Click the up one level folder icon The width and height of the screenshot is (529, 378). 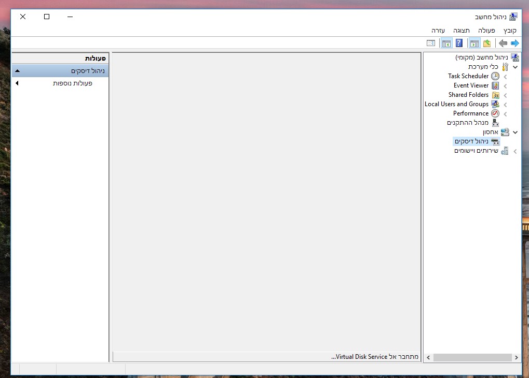click(x=487, y=43)
